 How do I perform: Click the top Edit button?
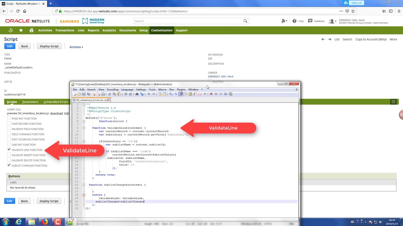point(10,46)
